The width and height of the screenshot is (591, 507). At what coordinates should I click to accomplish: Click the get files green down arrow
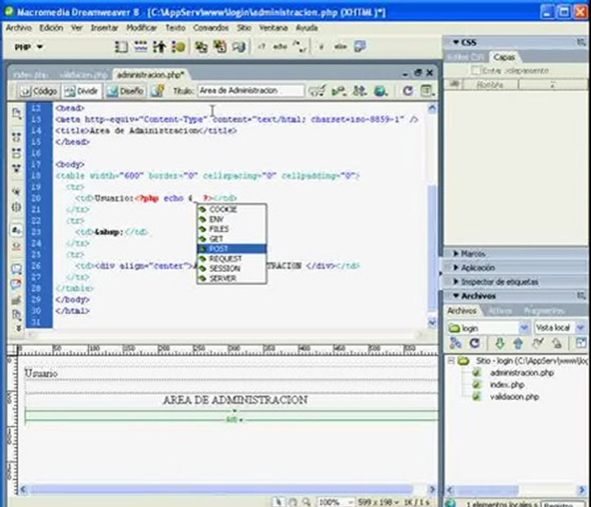[x=500, y=343]
